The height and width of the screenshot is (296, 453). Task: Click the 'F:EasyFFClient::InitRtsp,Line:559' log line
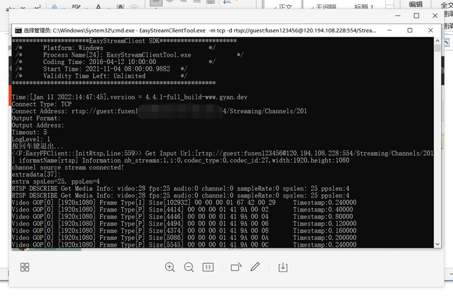point(223,154)
